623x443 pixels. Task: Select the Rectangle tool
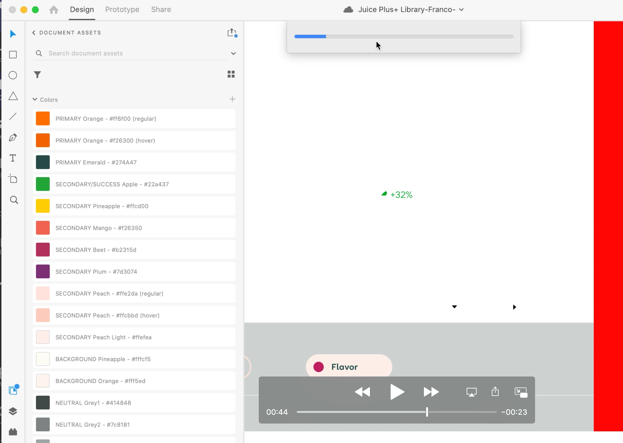13,55
